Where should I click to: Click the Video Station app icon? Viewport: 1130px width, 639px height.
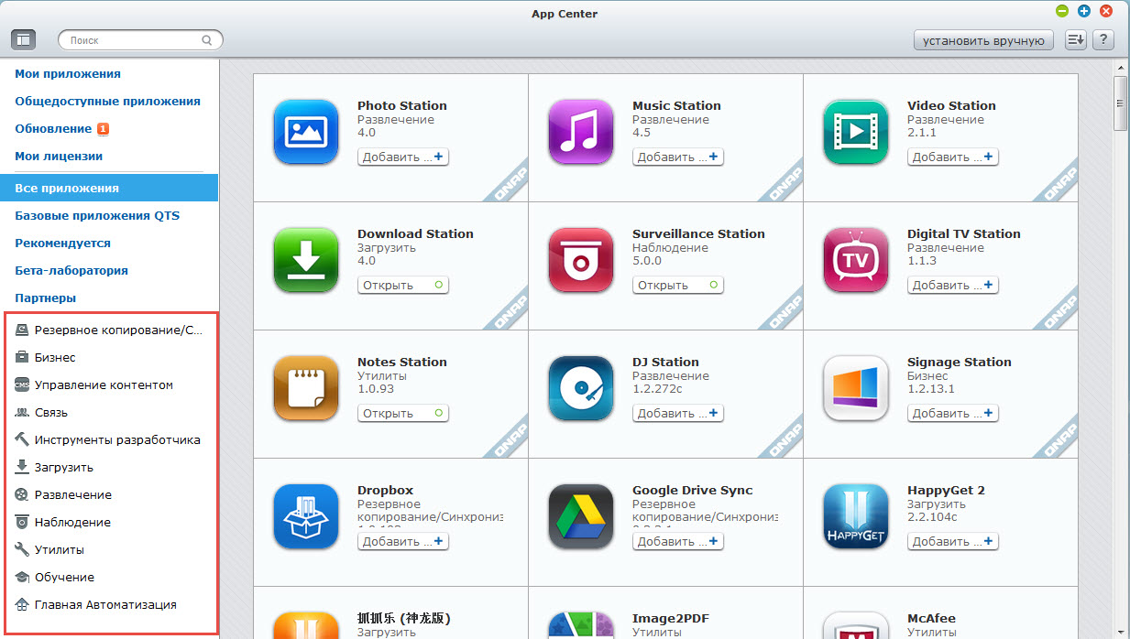click(856, 132)
